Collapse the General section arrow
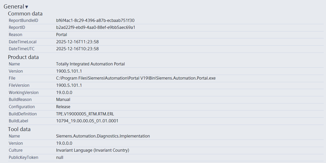This screenshot has height=163, width=326. 27,7
